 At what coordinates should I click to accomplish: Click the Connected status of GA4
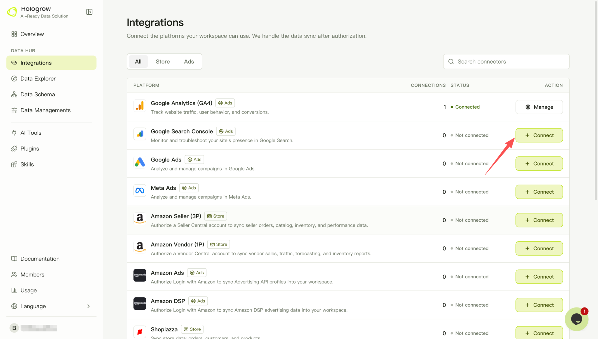point(465,107)
